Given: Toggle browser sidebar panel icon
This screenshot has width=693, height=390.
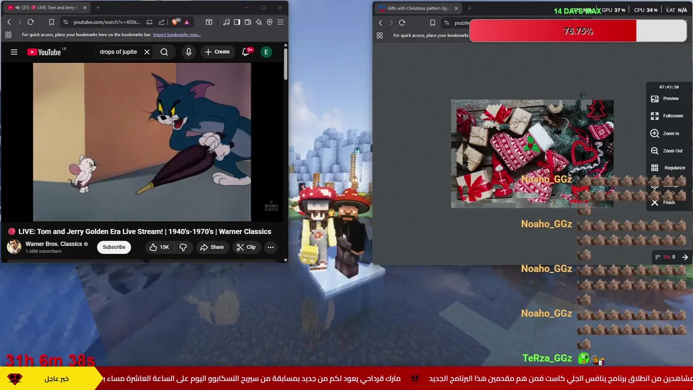Looking at the screenshot, I should pos(237,22).
